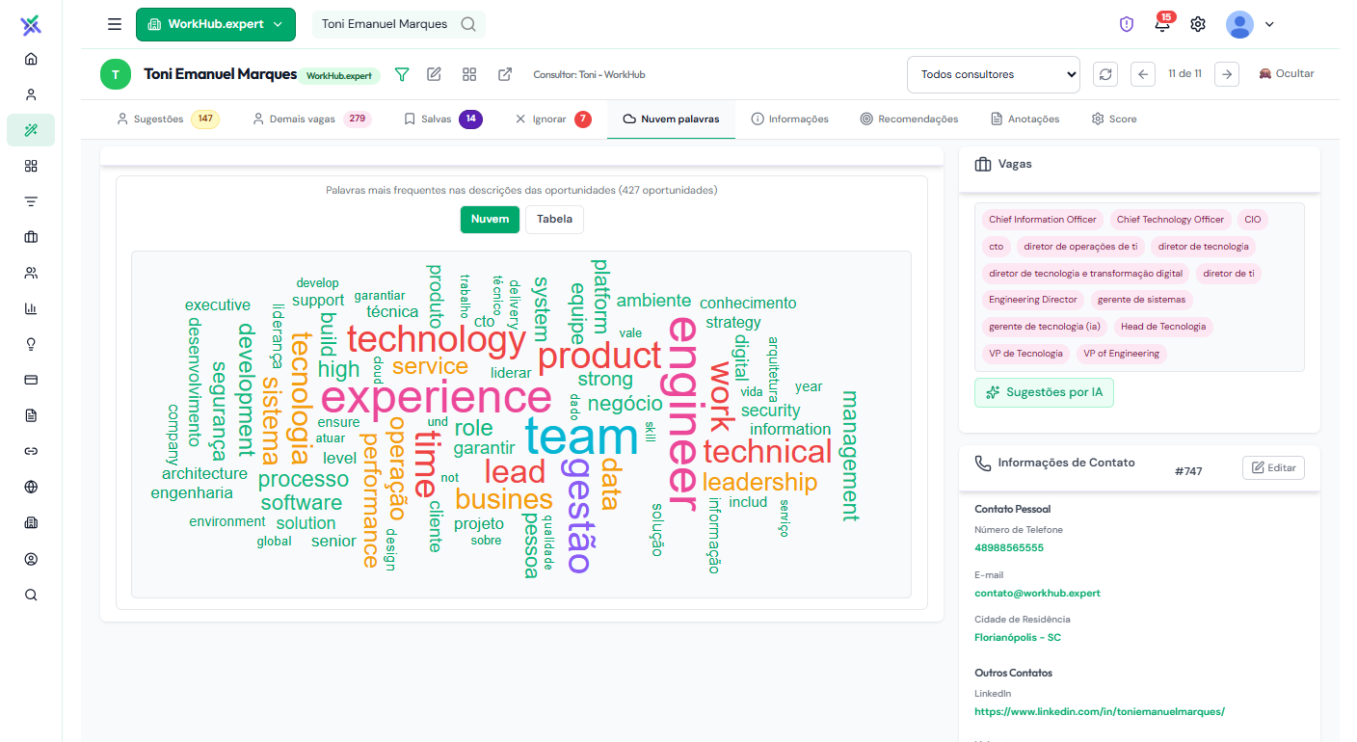Select the Nuvem view button
Viewport: 1357px width, 742px height.
(490, 220)
